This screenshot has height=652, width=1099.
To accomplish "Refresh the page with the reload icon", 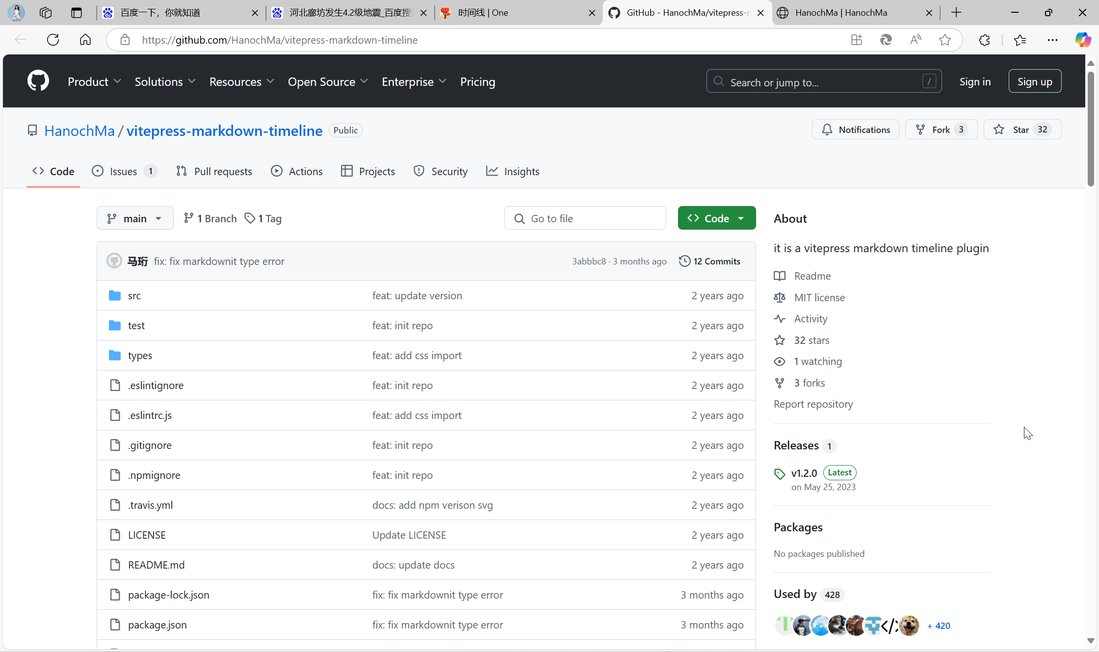I will pos(53,40).
